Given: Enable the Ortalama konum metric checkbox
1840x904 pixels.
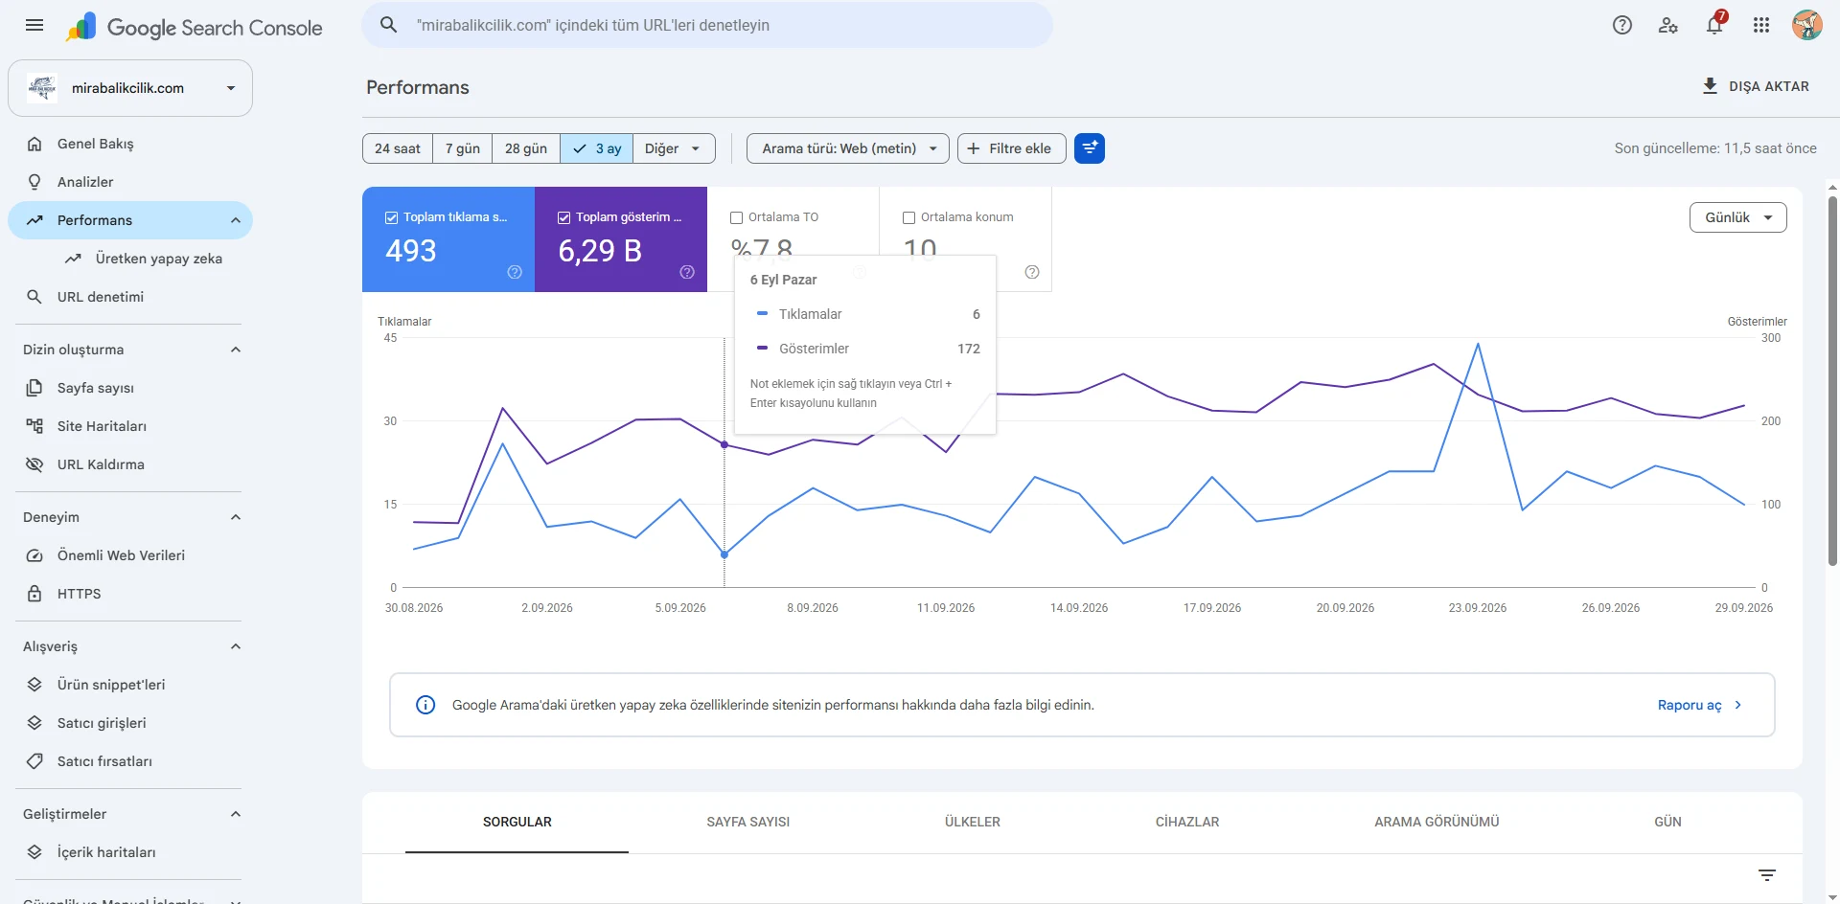Looking at the screenshot, I should 908,217.
